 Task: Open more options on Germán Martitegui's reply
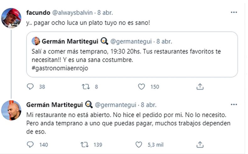[x=234, y=104]
